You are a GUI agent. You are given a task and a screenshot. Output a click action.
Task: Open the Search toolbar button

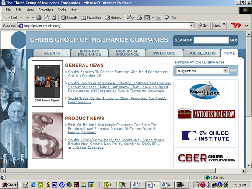pyautogui.click(x=69, y=17)
